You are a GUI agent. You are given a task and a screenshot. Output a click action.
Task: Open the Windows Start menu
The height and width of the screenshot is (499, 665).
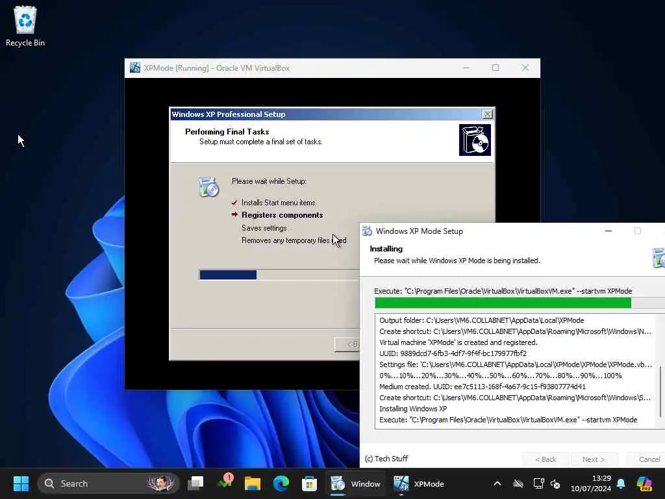[x=21, y=483]
